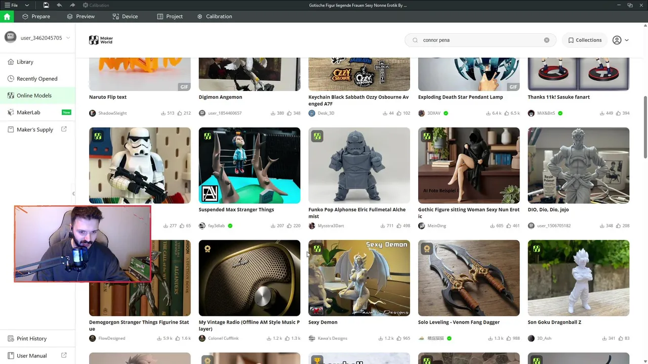This screenshot has height=364, width=648.
Task: Open Recently Opened in the sidebar
Action: (x=37, y=78)
